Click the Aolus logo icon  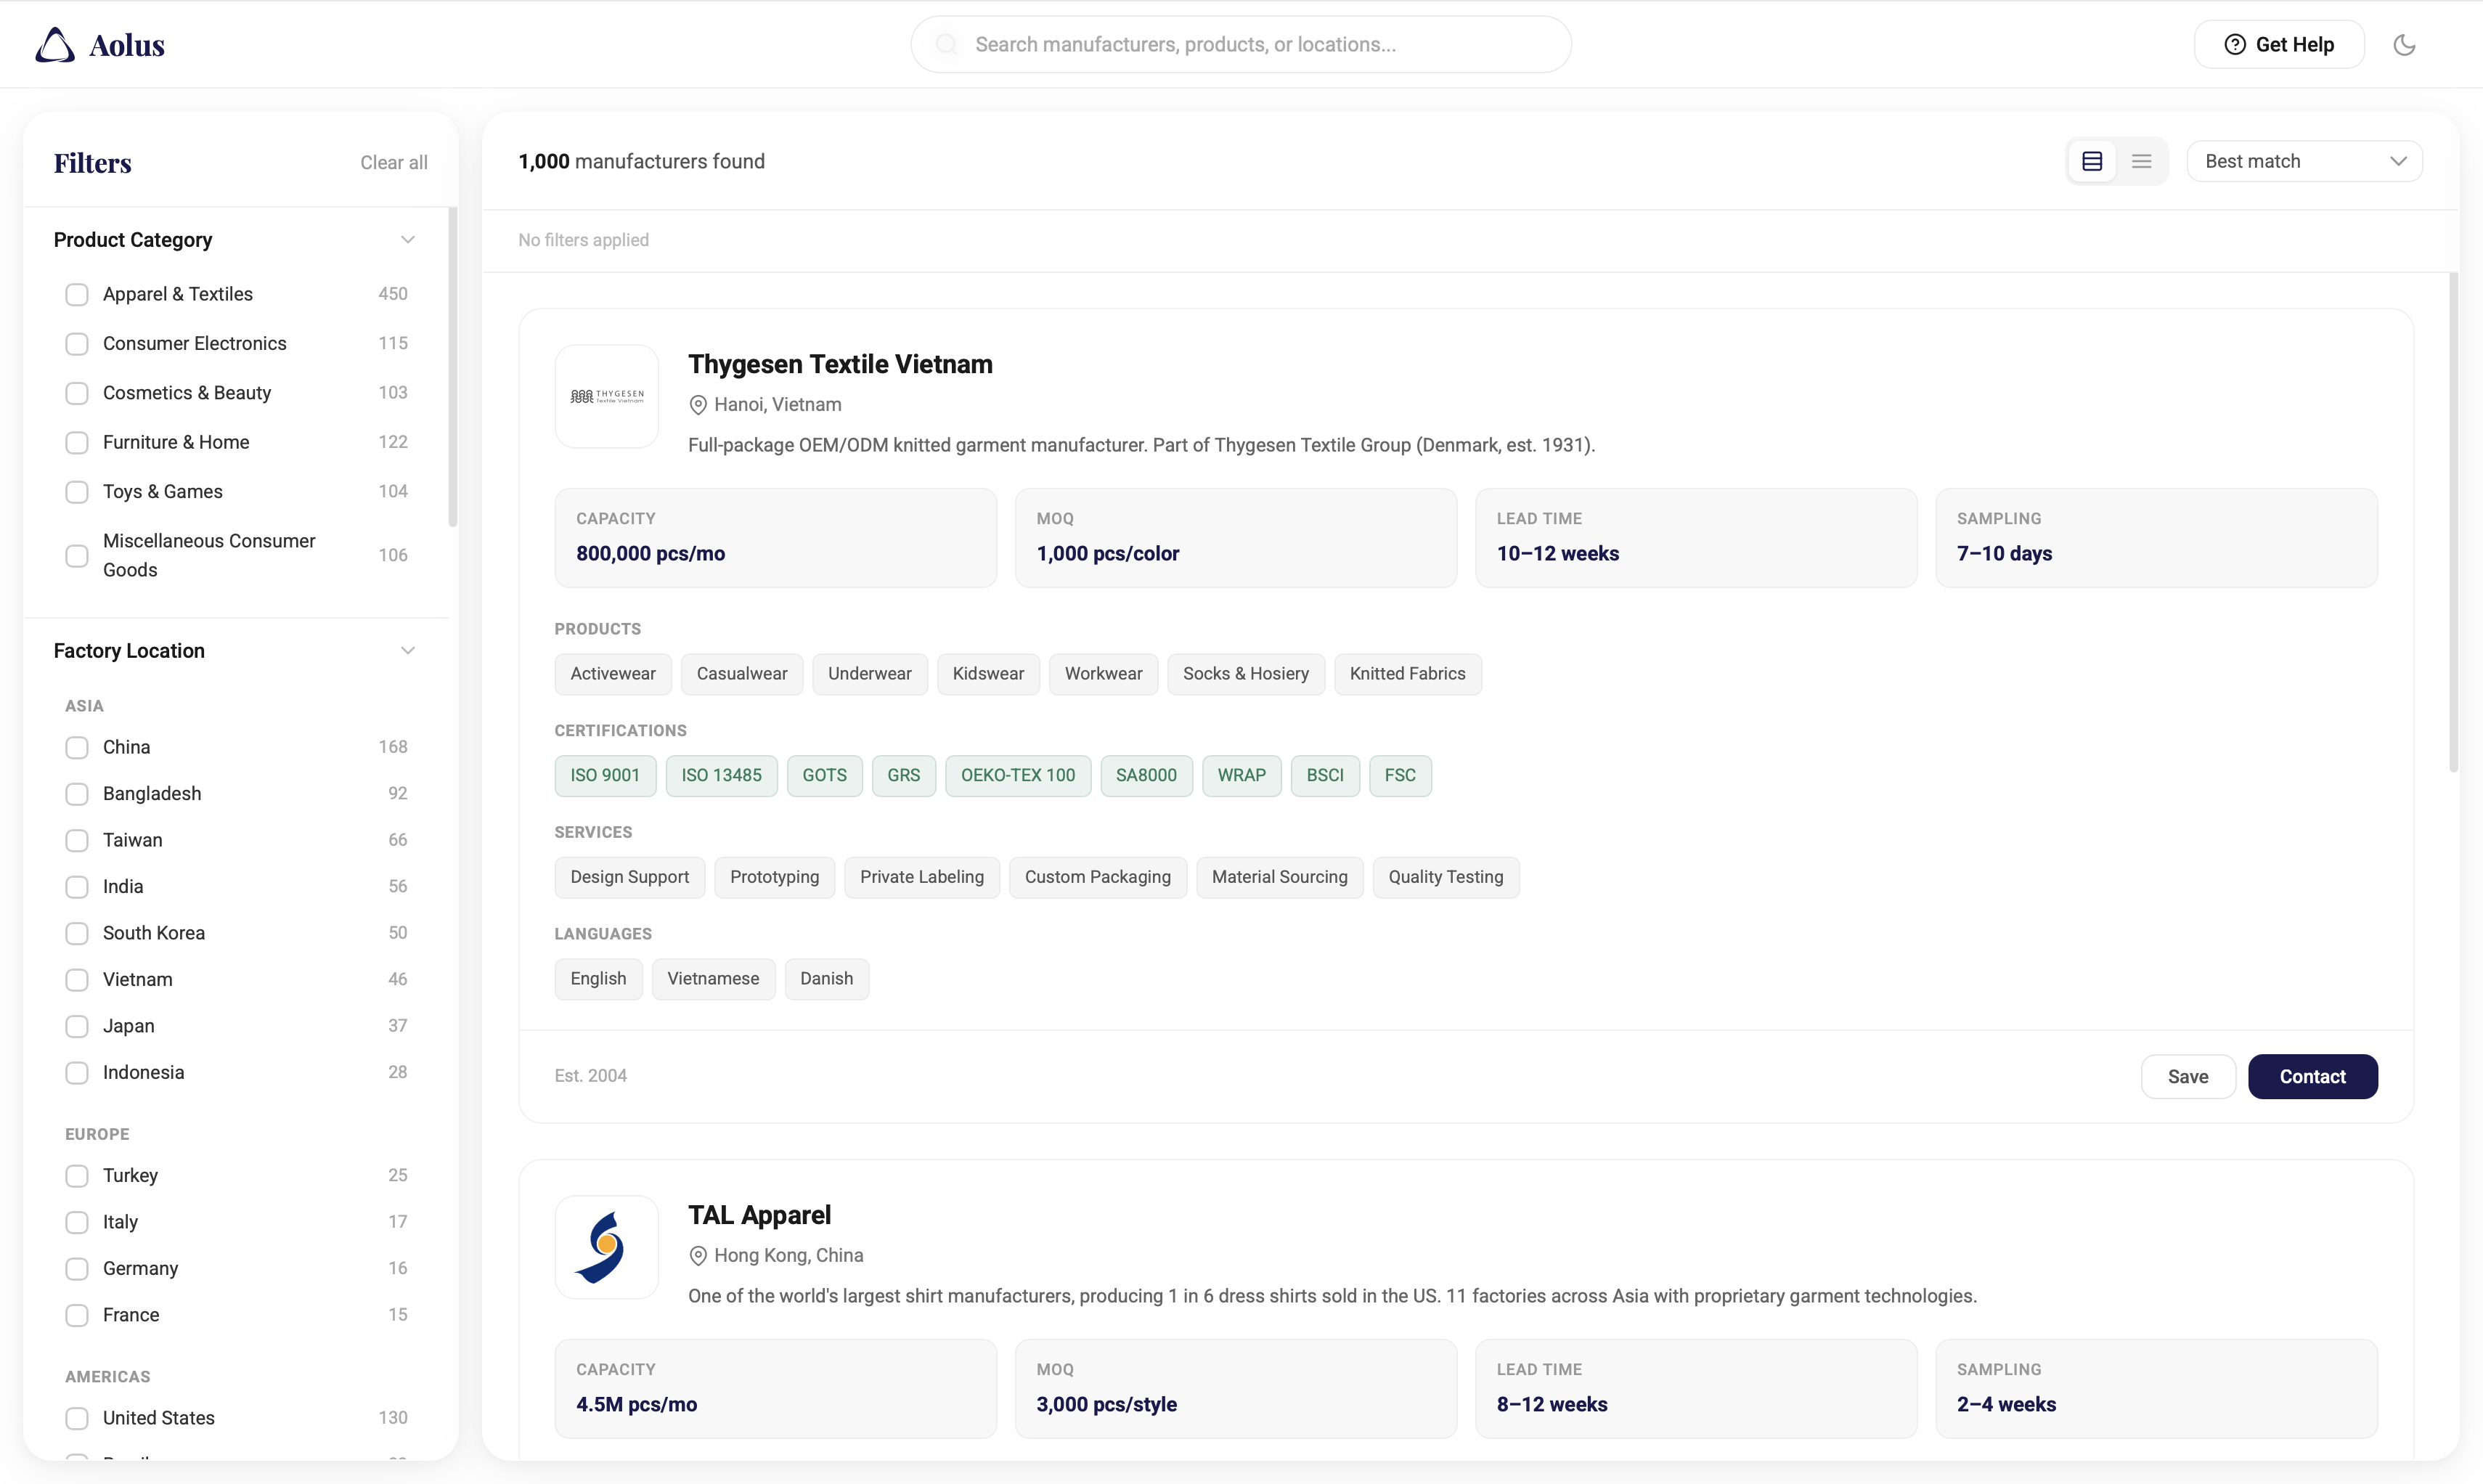pos(54,44)
